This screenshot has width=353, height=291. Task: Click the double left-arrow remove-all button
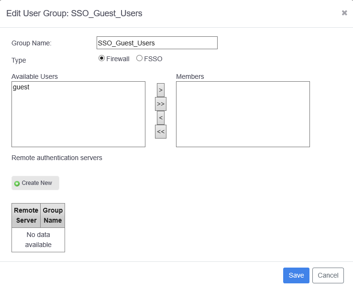161,131
